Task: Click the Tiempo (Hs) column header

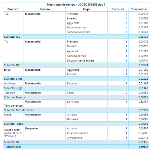Action: click(x=139, y=9)
